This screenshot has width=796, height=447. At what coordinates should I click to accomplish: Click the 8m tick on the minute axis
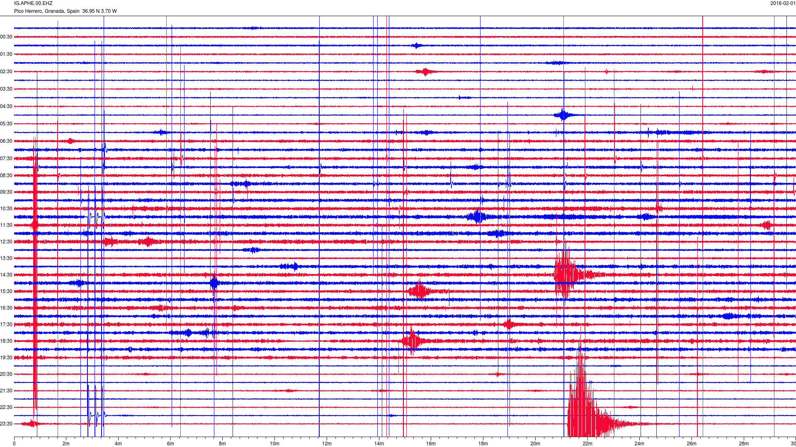(x=223, y=444)
